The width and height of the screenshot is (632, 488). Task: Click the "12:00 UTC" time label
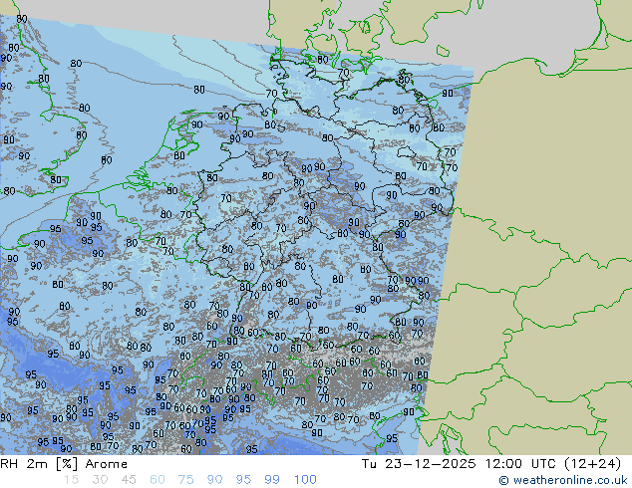point(522,464)
